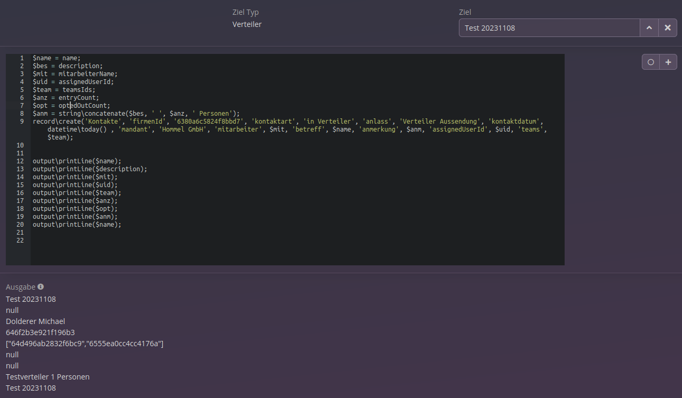
Task: Select the Verteiler value under Ziel Typ
Action: coord(247,24)
